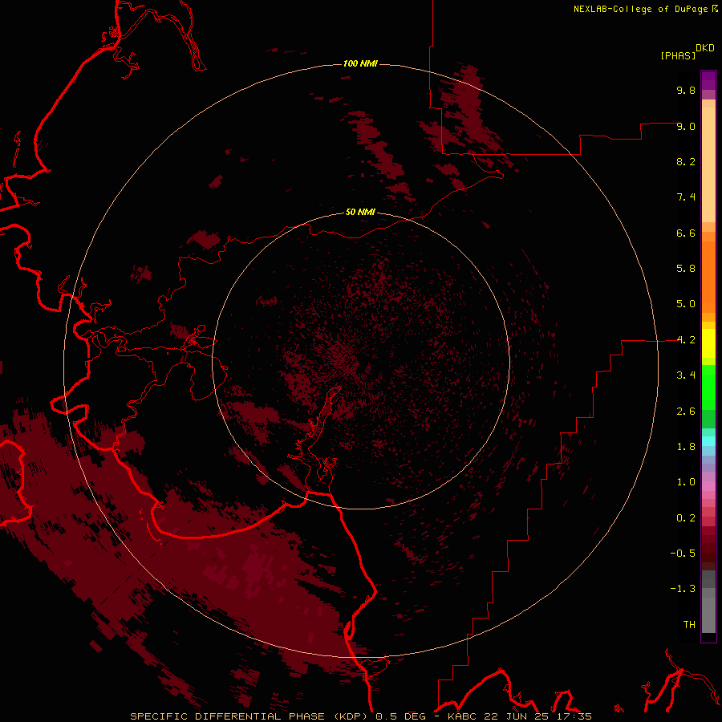The image size is (722, 722).
Task: Pick the cyan segment of the color bar
Action: [x=708, y=441]
